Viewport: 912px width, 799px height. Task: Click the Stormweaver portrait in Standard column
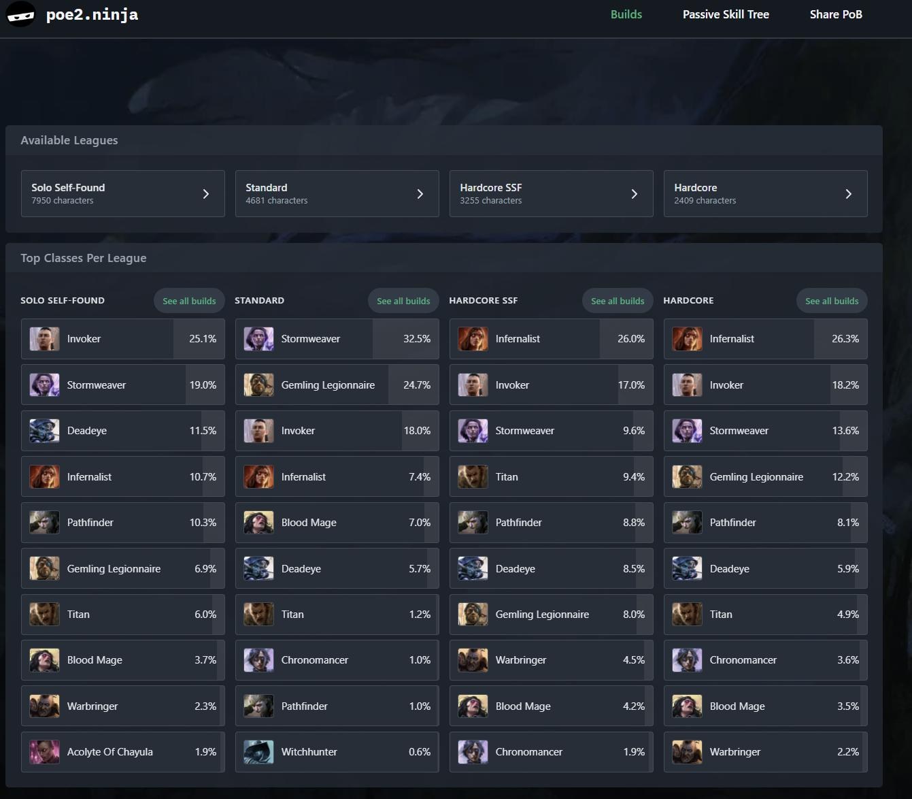click(x=258, y=339)
